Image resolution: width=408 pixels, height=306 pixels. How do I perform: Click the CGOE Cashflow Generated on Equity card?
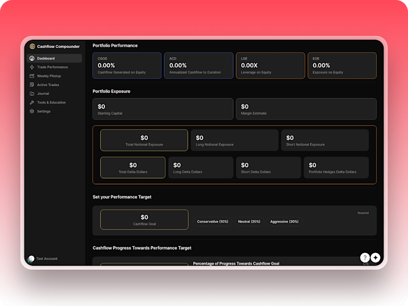click(x=127, y=66)
